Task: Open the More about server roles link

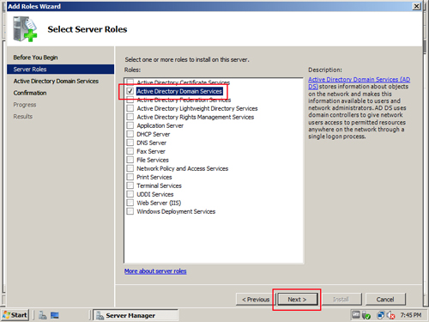Action: 155,271
